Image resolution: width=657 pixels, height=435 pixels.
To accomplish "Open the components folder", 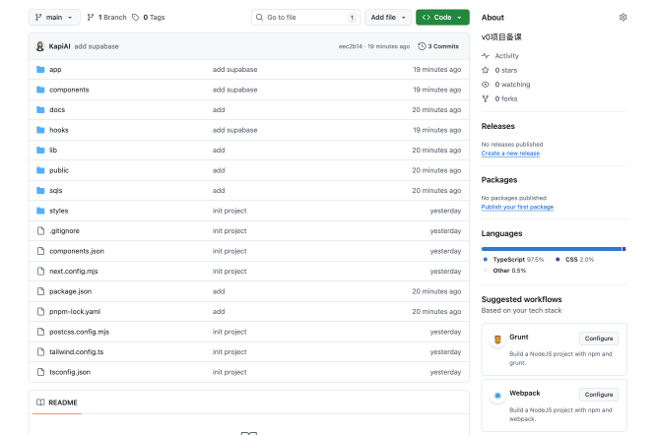I will [x=69, y=90].
